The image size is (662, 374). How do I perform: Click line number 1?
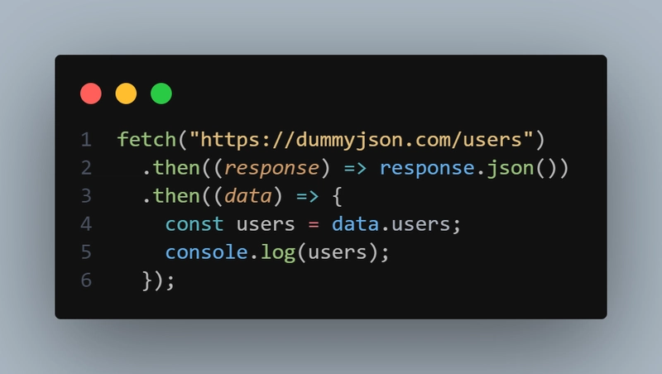pos(86,140)
